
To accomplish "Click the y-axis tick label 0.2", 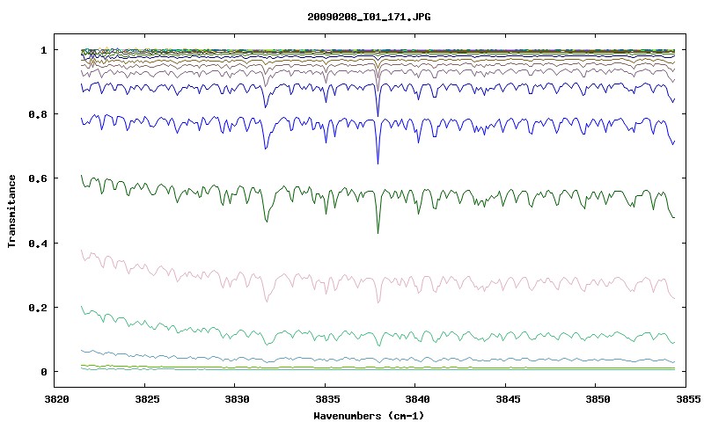I will tap(37, 308).
